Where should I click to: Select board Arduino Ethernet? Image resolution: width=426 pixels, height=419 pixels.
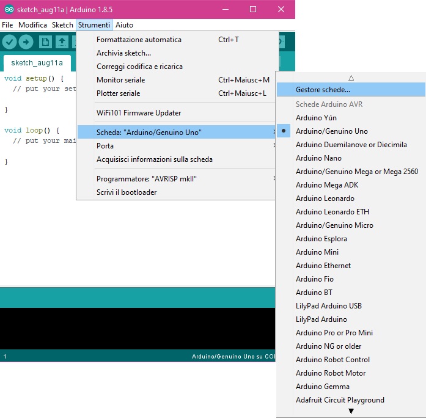[351, 266]
